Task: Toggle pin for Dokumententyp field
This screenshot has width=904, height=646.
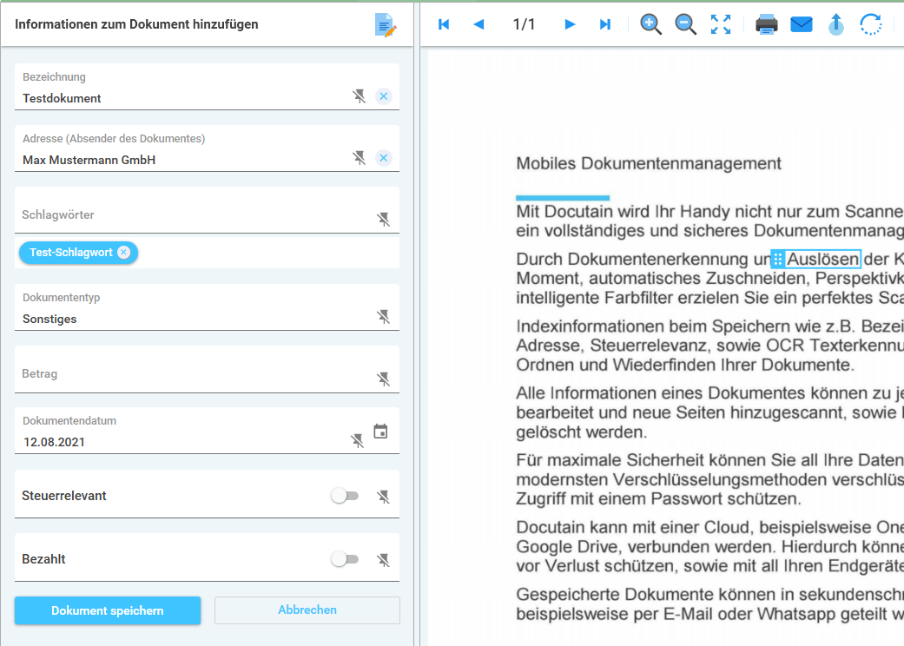Action: coord(383,316)
